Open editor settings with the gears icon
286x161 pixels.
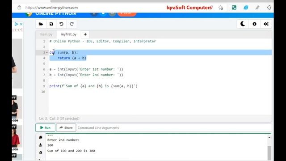click(x=266, y=24)
